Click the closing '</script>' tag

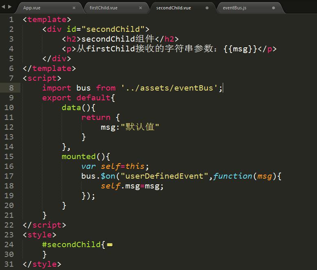coord(44,225)
